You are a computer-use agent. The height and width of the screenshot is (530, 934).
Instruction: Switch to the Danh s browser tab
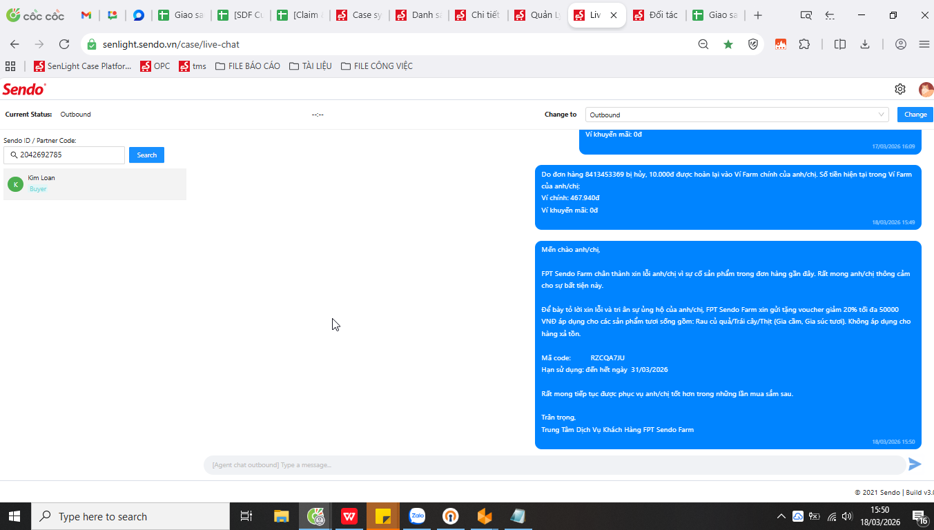coord(418,15)
